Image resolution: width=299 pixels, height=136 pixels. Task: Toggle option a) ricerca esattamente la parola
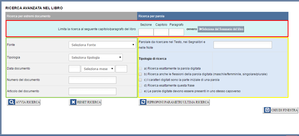[x=140, y=69]
